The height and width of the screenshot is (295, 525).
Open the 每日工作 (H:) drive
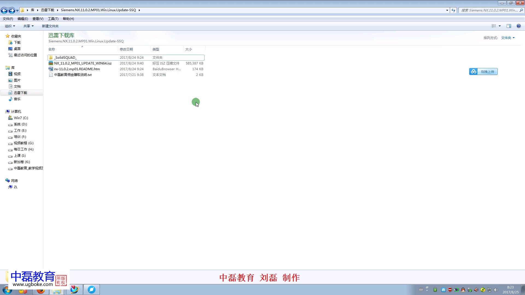(24, 149)
